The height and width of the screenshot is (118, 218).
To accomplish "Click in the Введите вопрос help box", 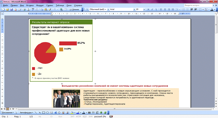I will [198, 5].
